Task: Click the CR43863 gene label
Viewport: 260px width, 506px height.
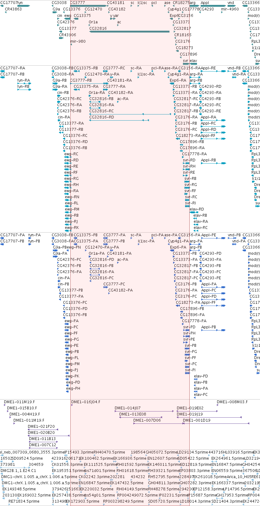Action: [13, 9]
